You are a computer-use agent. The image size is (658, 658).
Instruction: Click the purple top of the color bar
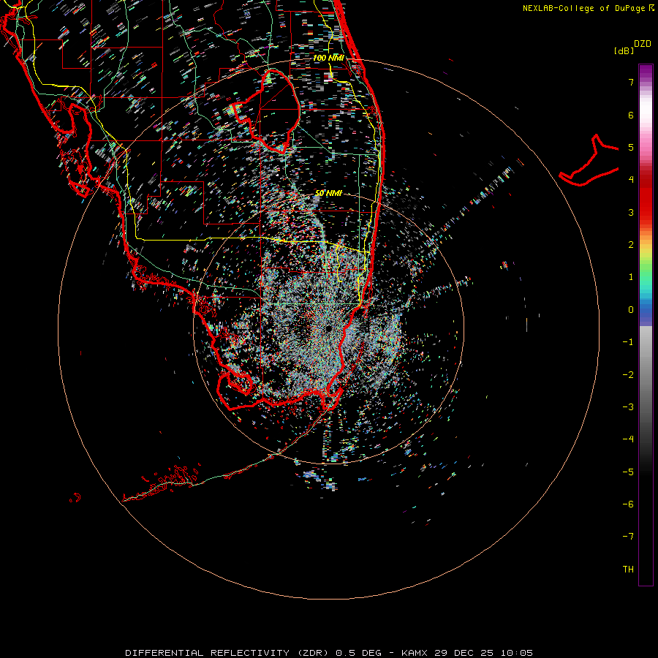[x=646, y=72]
